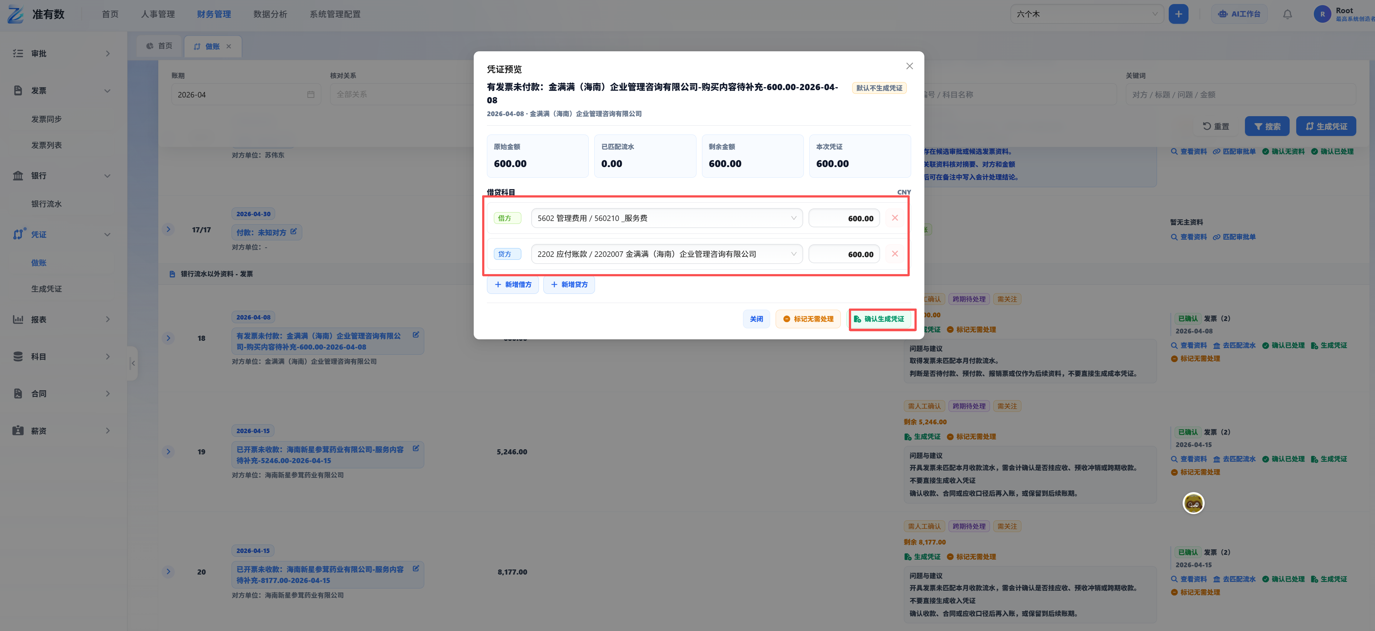Open 人事管理 in top navigation
The height and width of the screenshot is (631, 1375).
(x=158, y=14)
